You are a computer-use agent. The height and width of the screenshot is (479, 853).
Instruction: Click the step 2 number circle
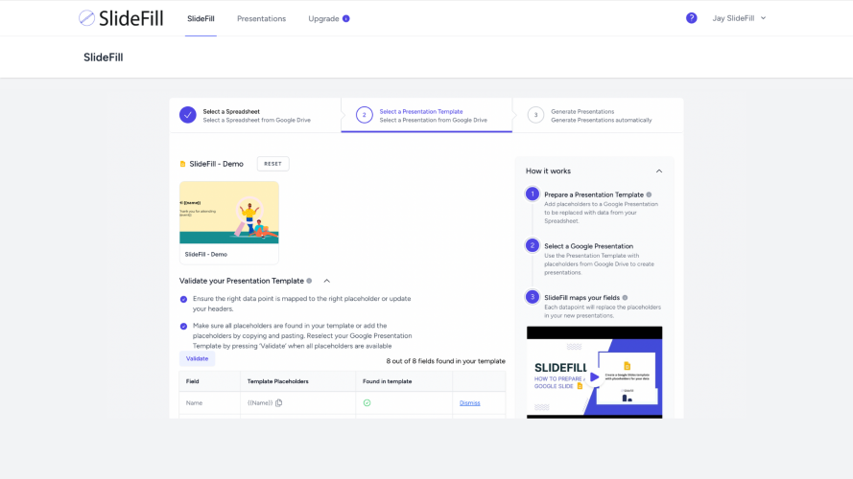tap(365, 115)
